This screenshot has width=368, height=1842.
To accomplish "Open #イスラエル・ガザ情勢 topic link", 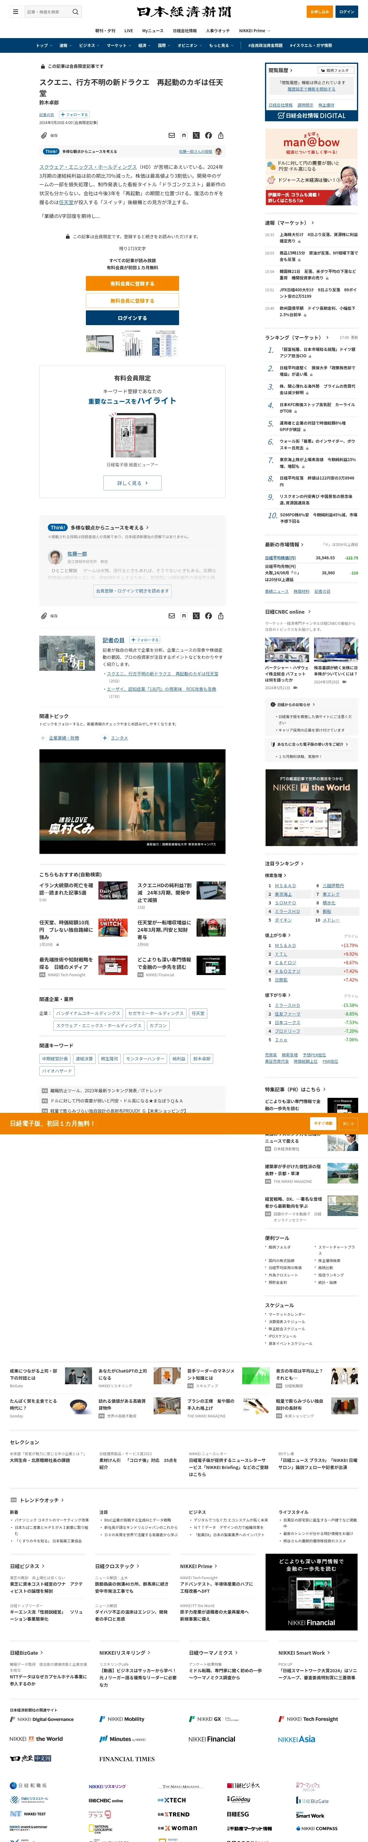I will point(311,45).
